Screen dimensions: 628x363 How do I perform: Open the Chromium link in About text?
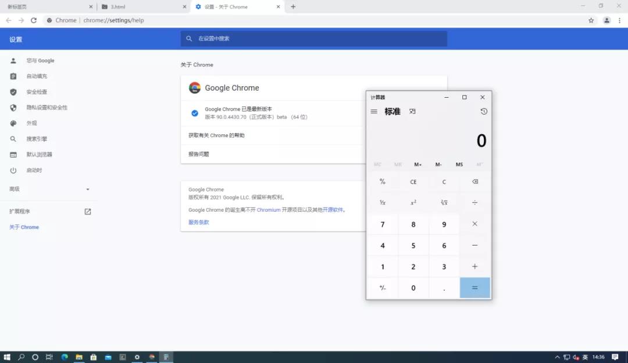tap(268, 210)
